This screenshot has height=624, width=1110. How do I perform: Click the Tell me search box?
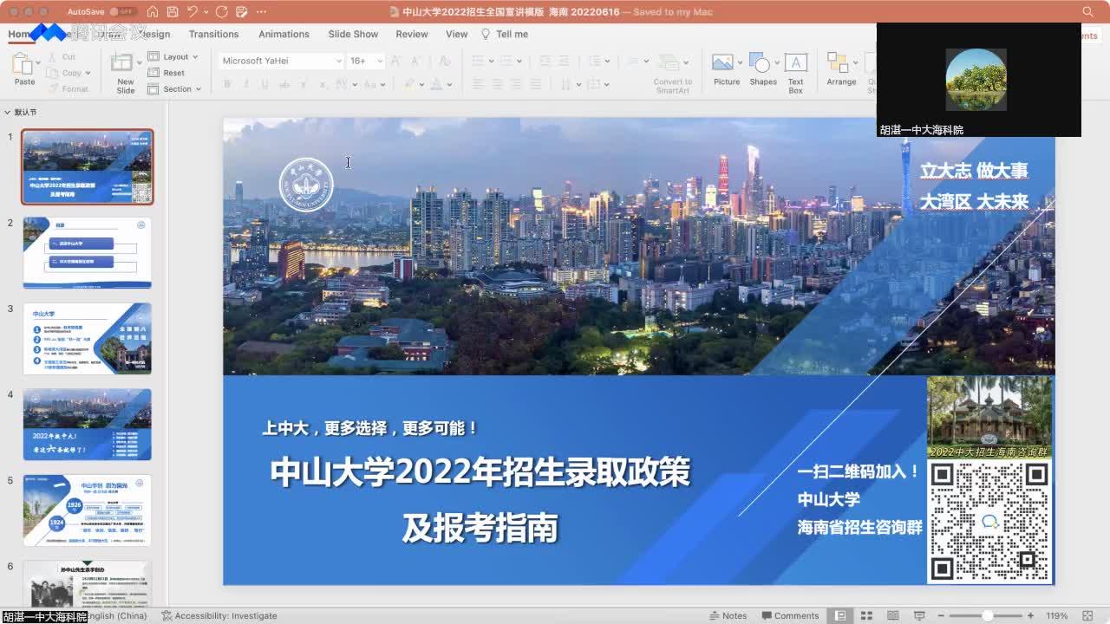coord(505,35)
